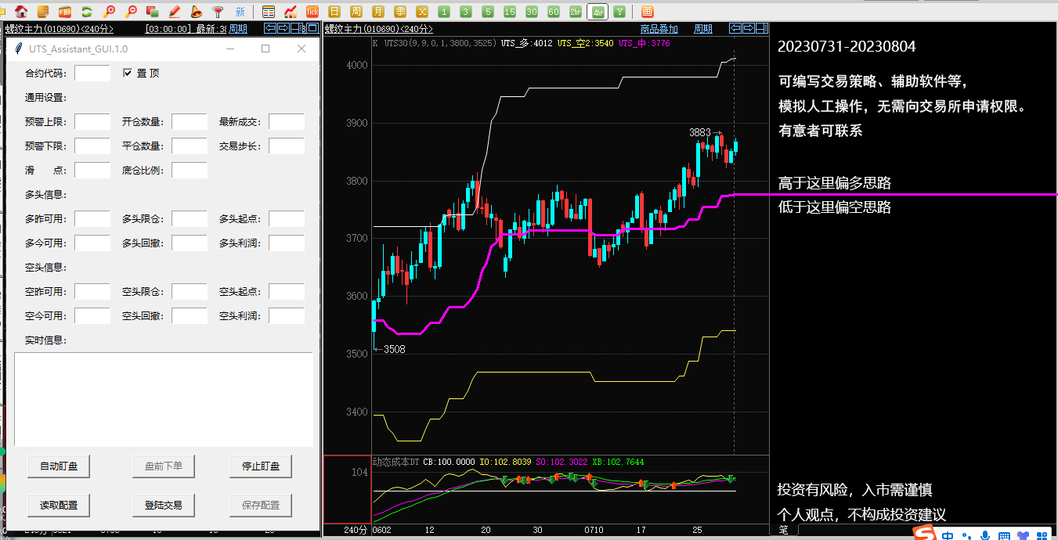The height and width of the screenshot is (540, 1058).
Task: Select the red pencil drawing tool
Action: point(175,11)
